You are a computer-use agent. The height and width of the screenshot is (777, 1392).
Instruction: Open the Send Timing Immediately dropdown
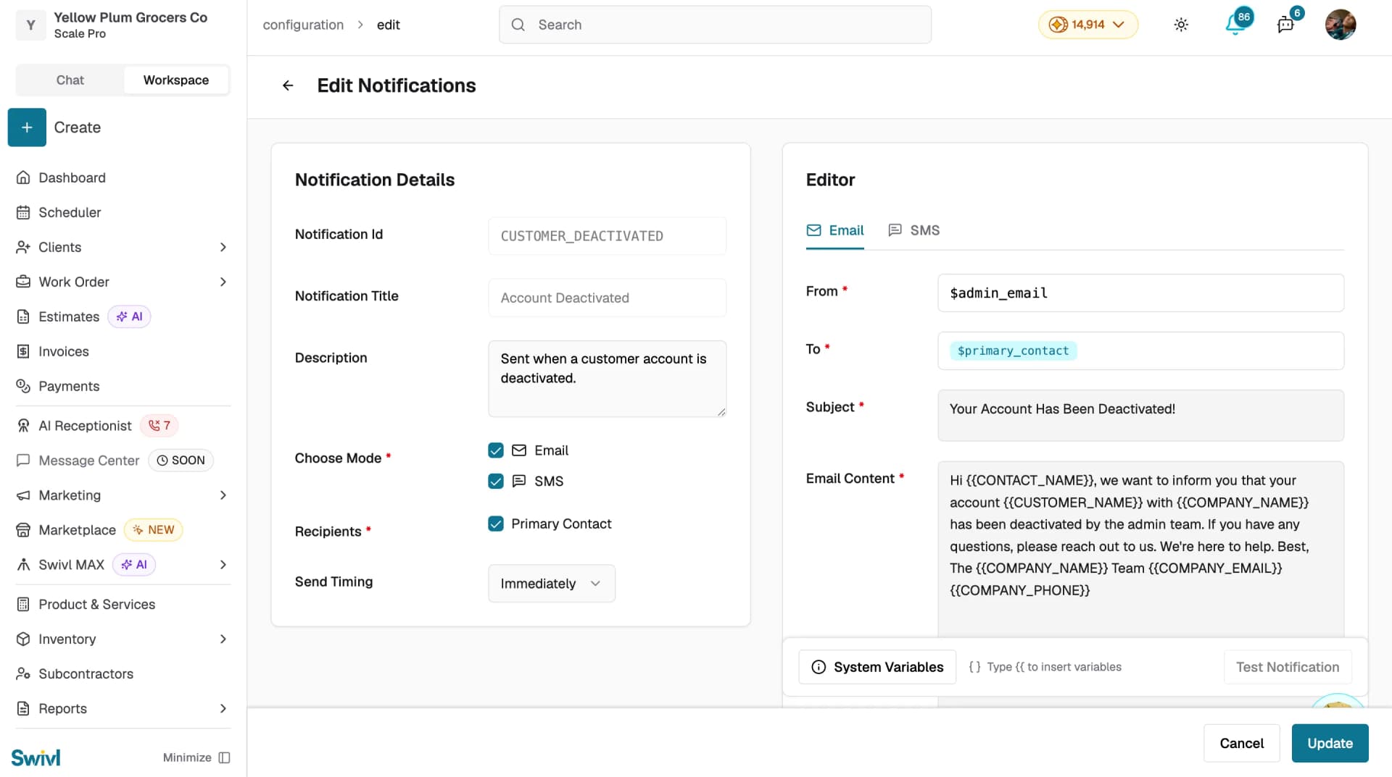(x=552, y=584)
